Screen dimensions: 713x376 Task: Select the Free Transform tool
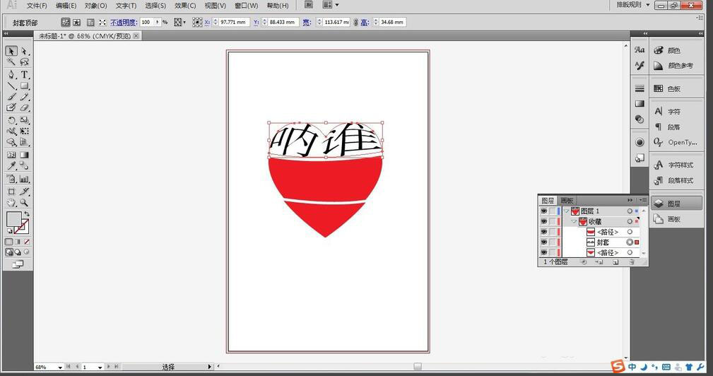click(24, 131)
